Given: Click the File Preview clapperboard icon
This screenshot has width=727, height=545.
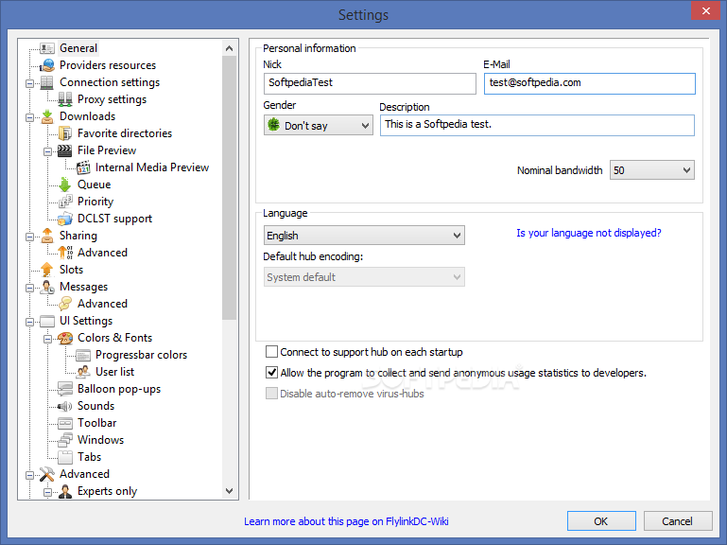Looking at the screenshot, I should pos(65,150).
